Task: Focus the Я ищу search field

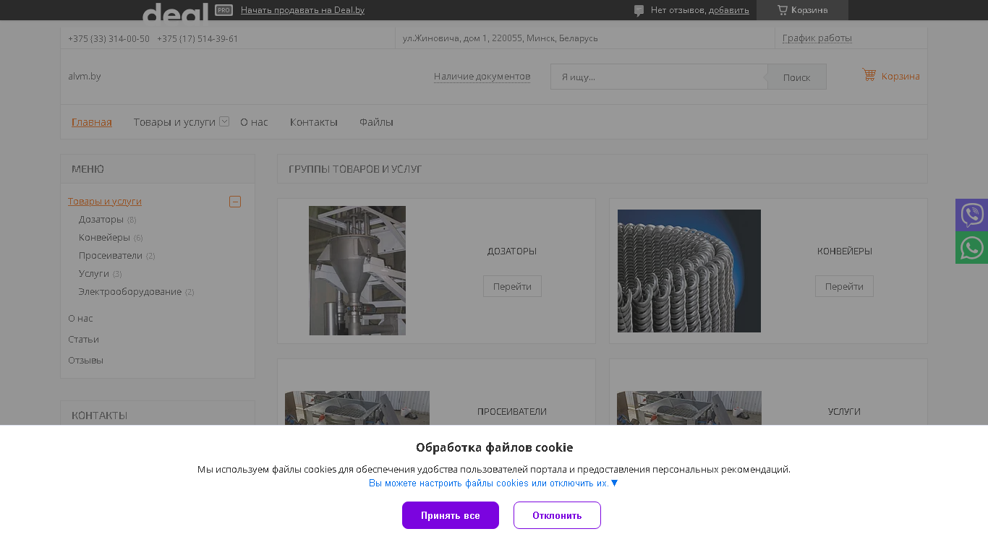Action: (659, 77)
